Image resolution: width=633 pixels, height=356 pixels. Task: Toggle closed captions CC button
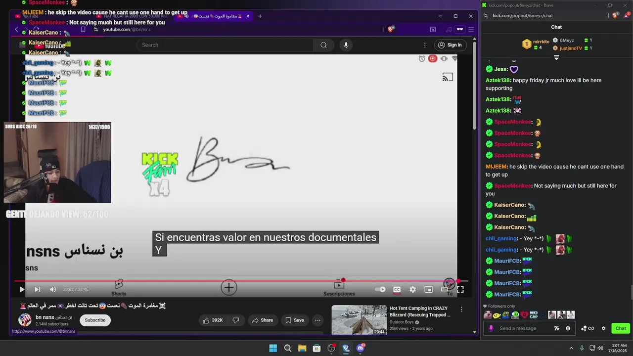point(397,289)
